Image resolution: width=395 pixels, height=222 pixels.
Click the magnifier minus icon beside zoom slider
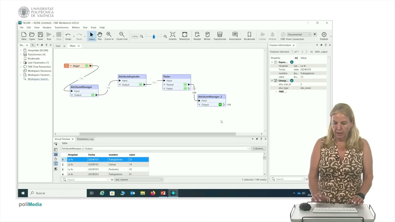pyautogui.click(x=142, y=36)
